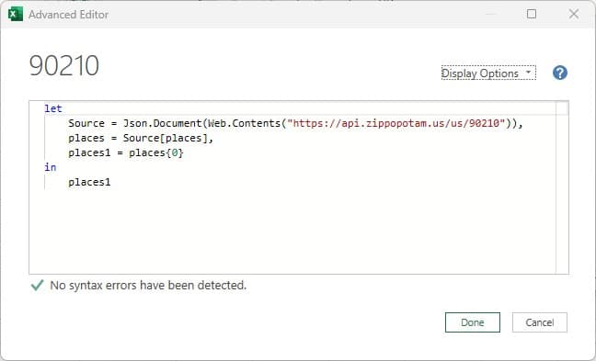Click the 'No syntax errors' status message
Screen dimensions: 596x361
(148, 285)
